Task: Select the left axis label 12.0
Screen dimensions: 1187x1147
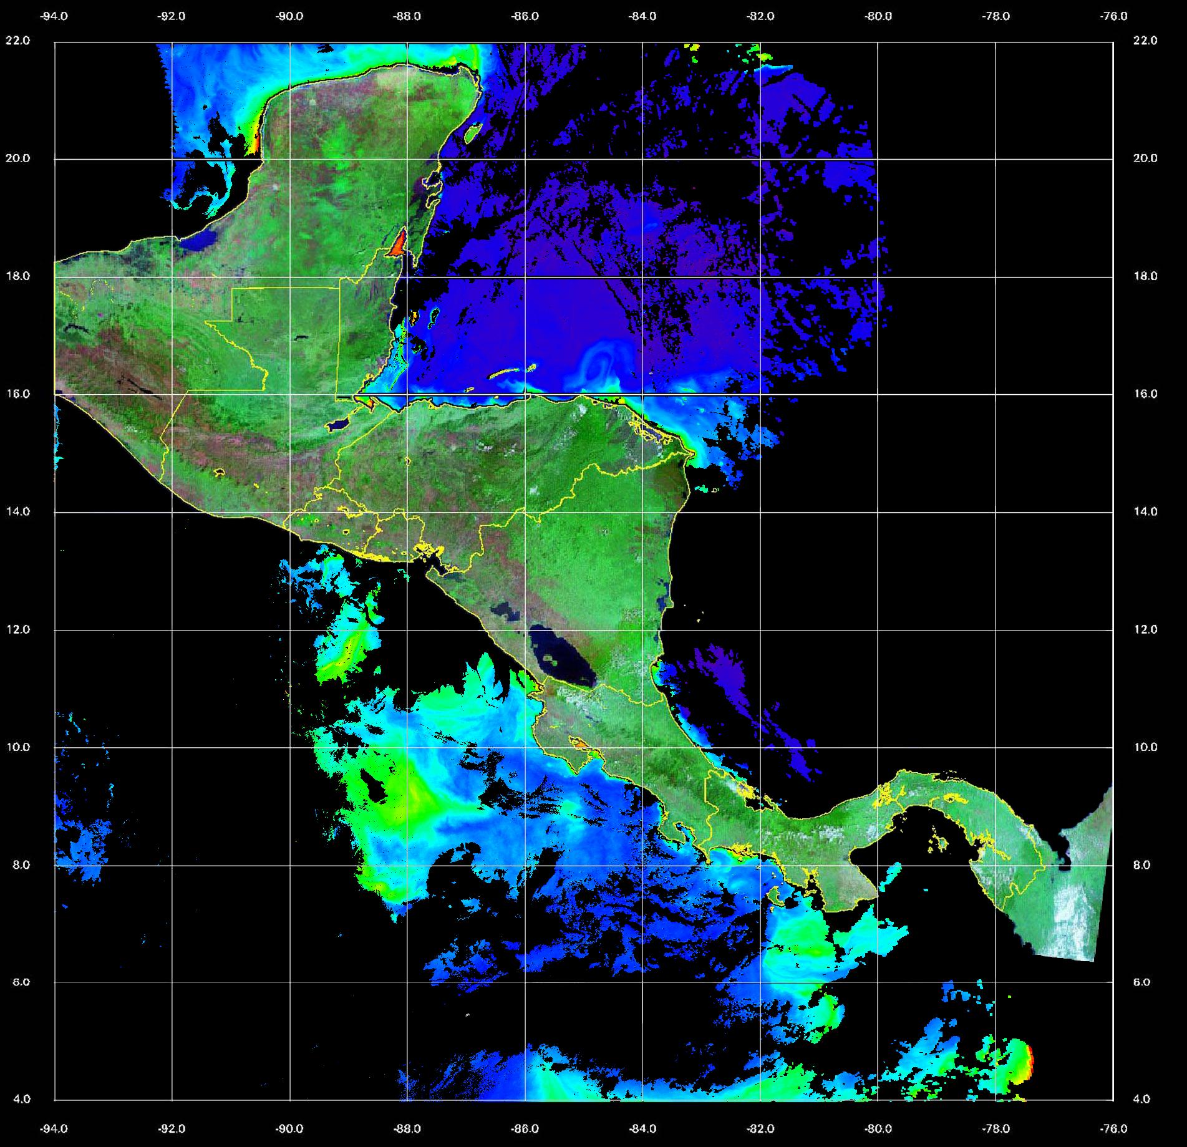Action: pyautogui.click(x=17, y=629)
